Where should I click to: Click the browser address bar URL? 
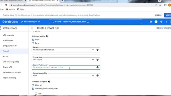53,5
